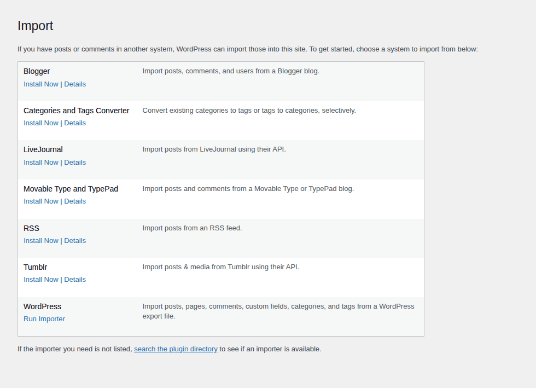This screenshot has width=536, height=388.
Task: Run Importer for WordPress
Action: pos(44,319)
